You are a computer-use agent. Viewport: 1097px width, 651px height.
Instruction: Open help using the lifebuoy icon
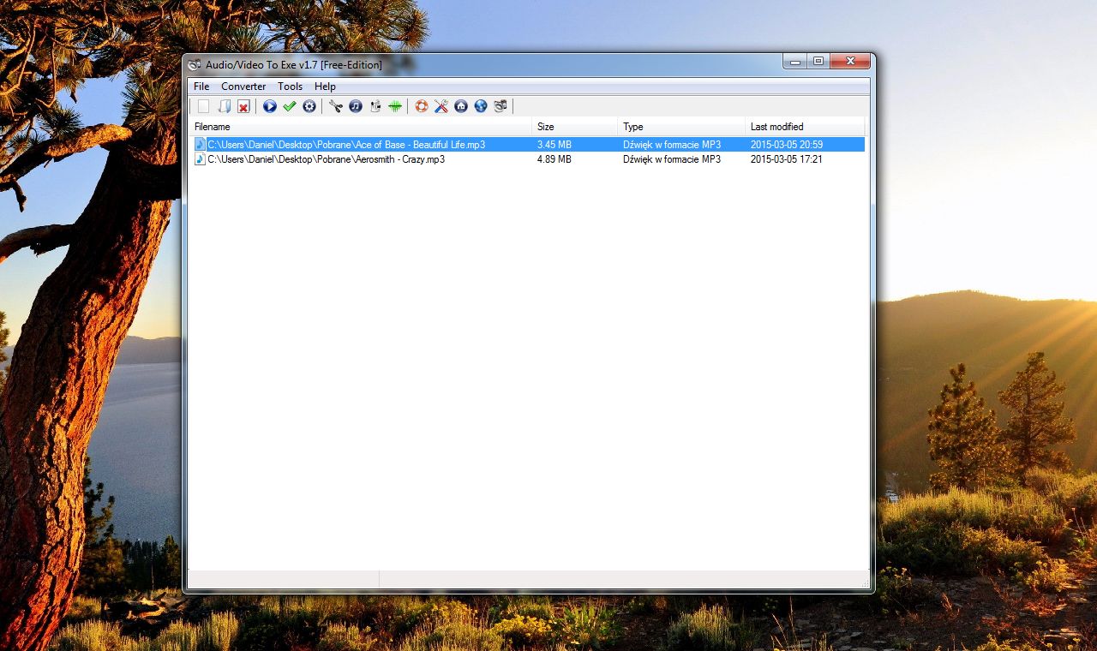pos(421,106)
